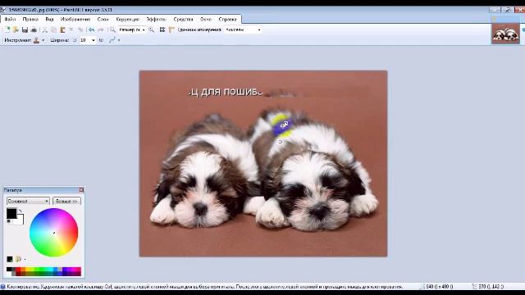The width and height of the screenshot is (525, 295).
Task: Click the Open file toolbar icon
Action: pos(16,29)
